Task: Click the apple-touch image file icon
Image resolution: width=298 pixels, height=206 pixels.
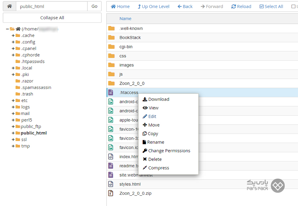Action: (111, 120)
